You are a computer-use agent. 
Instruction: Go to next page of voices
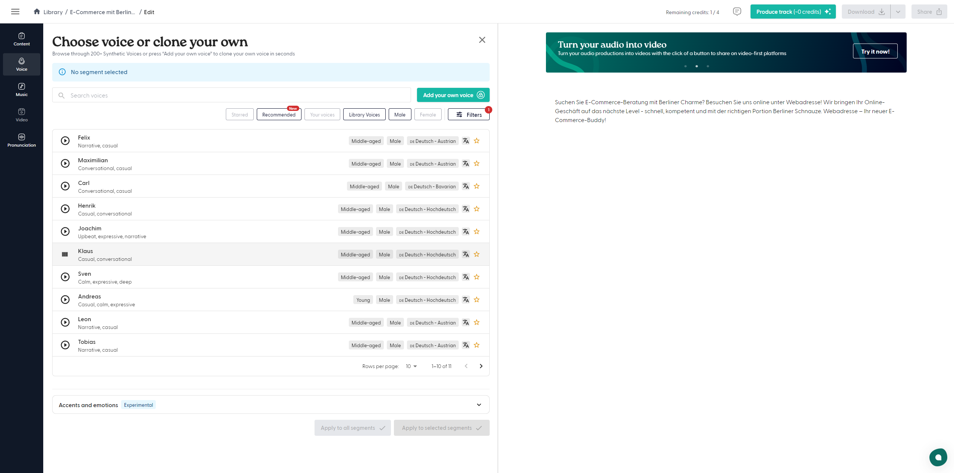(481, 366)
